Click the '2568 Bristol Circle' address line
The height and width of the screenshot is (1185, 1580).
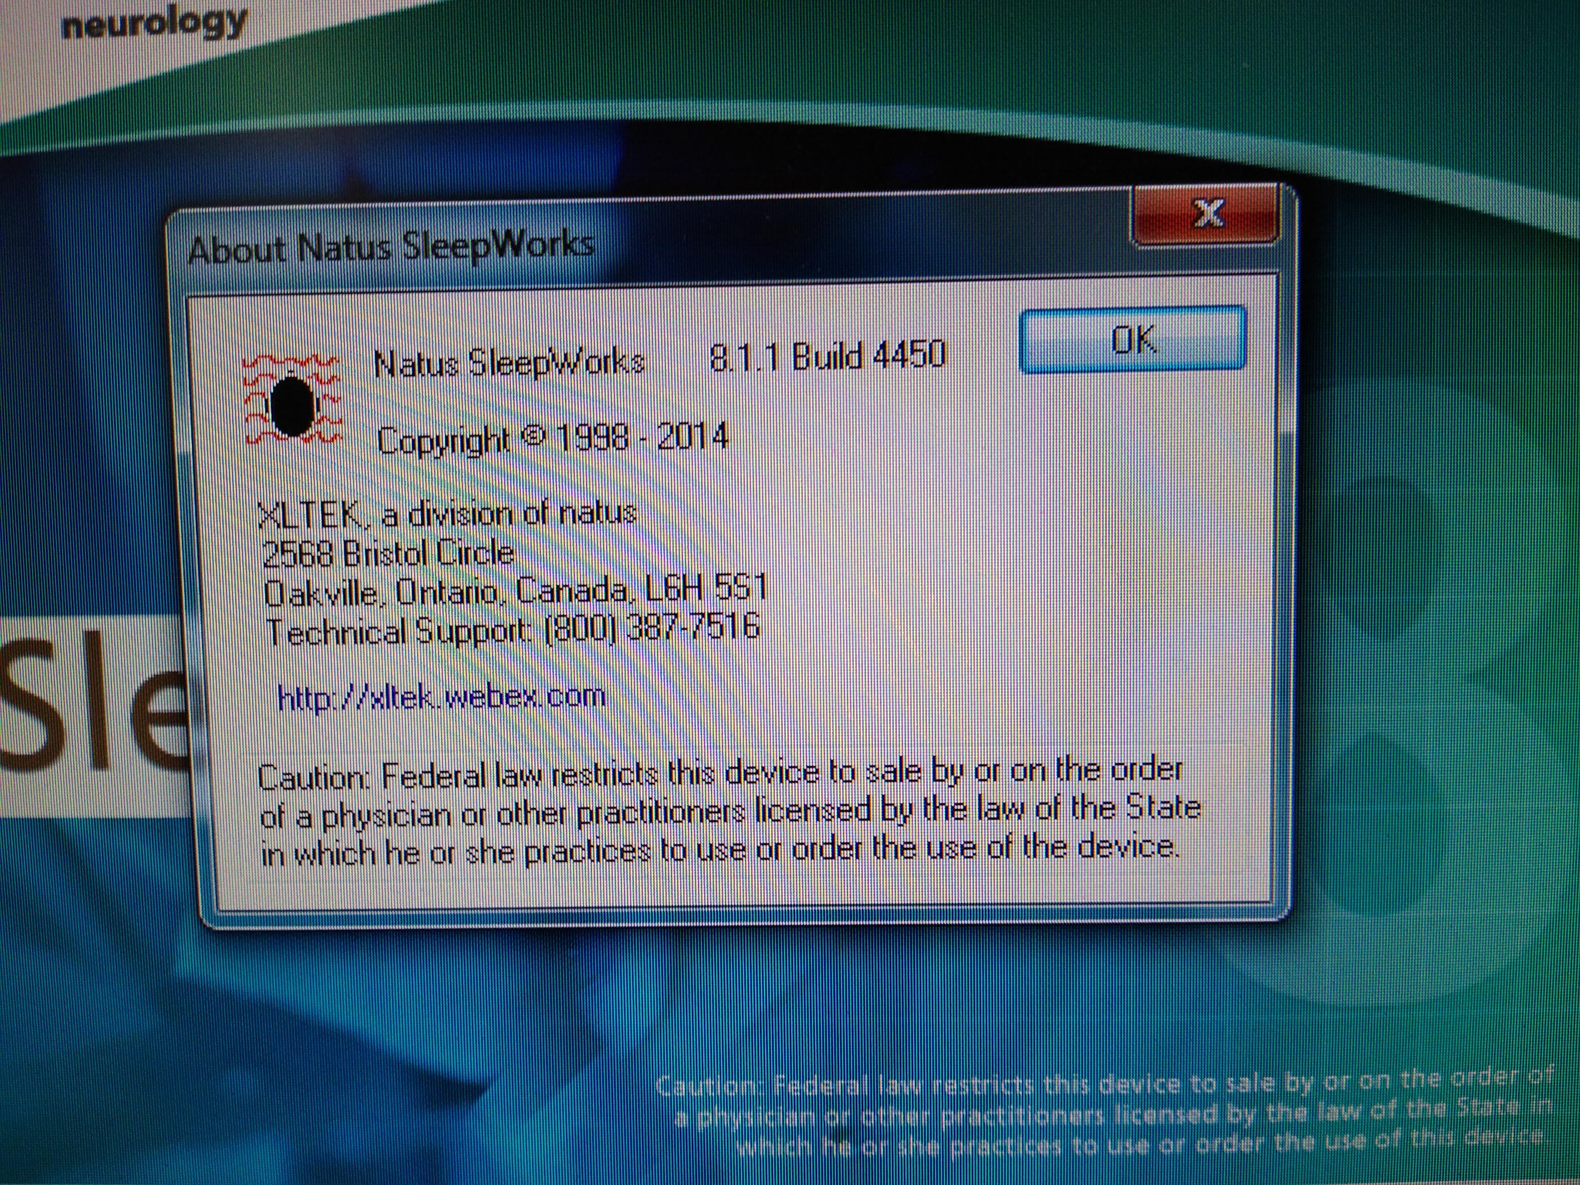click(x=388, y=553)
